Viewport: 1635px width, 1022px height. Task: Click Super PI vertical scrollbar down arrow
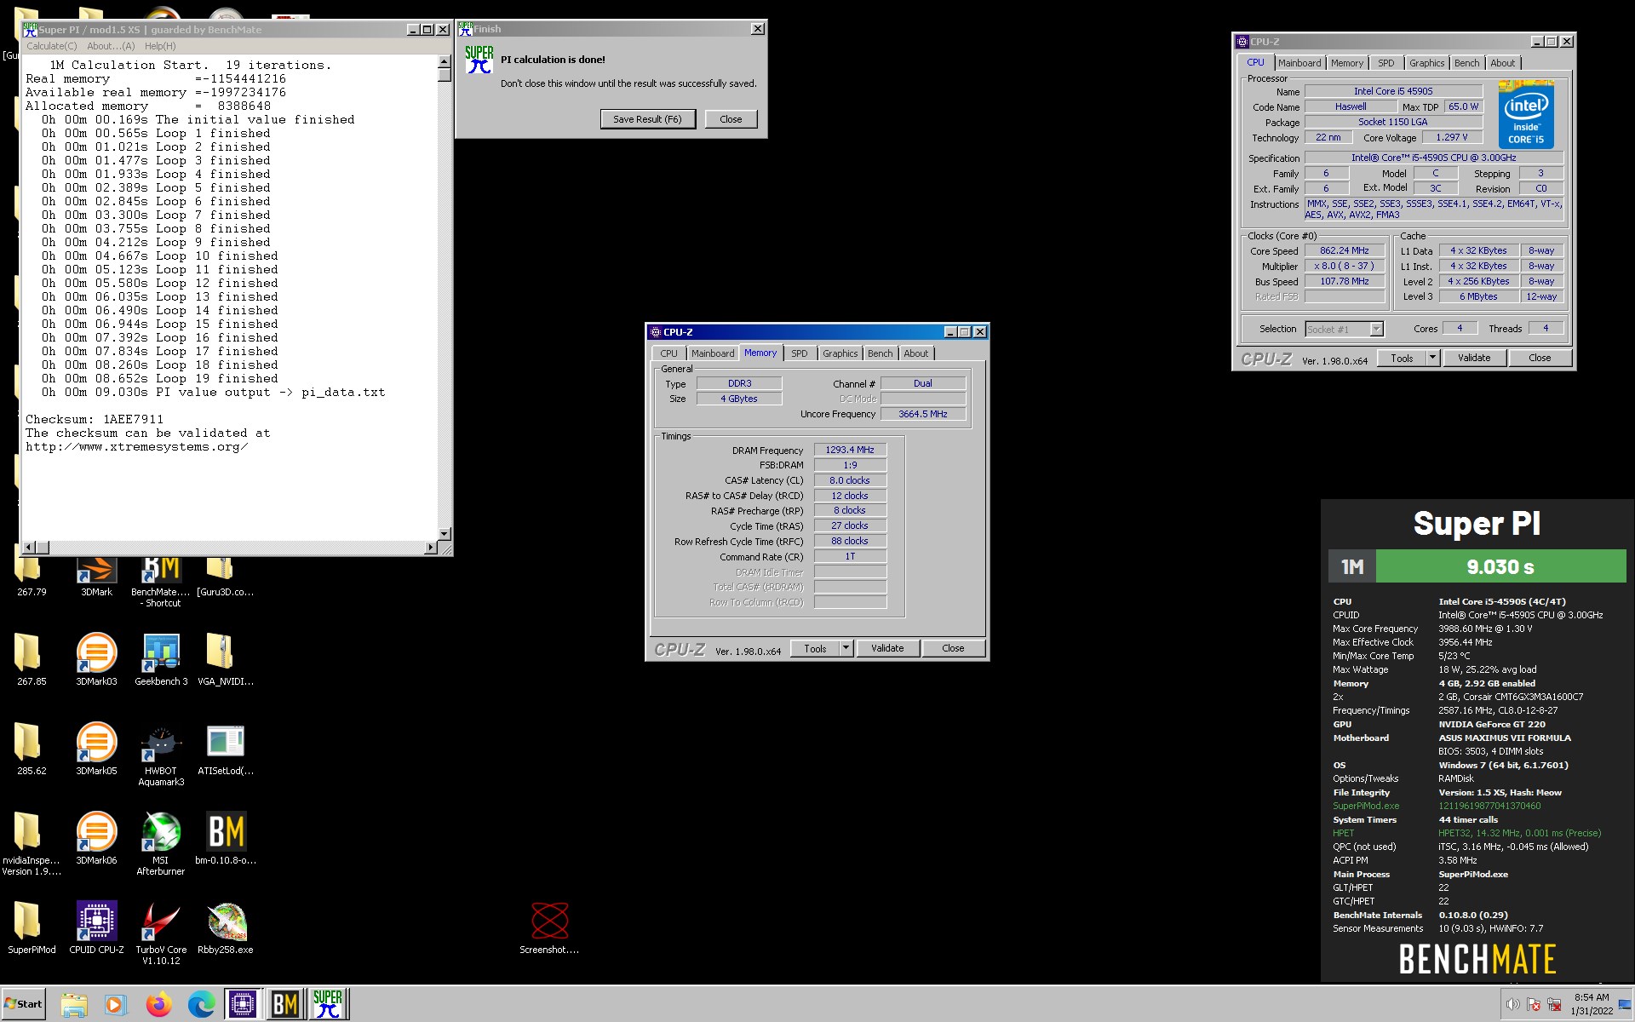pyautogui.click(x=444, y=534)
